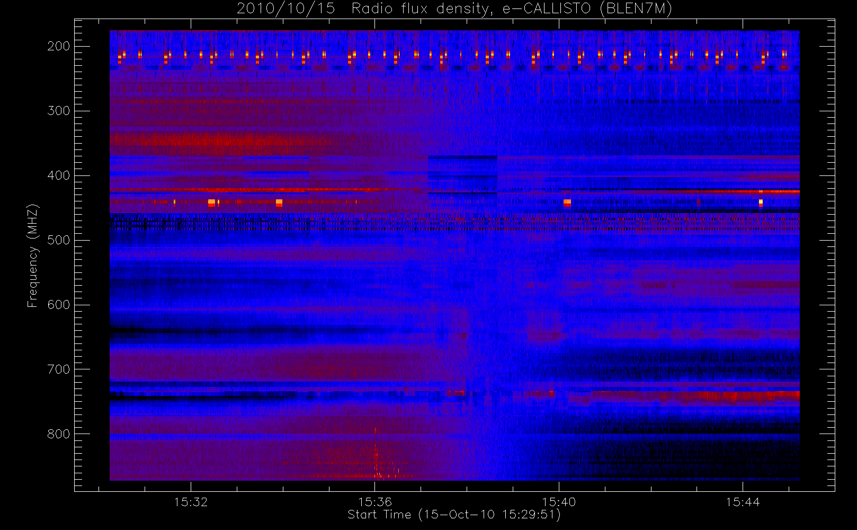Image resolution: width=857 pixels, height=530 pixels.
Task: Click the 15:32 time tick label
Action: (x=191, y=502)
